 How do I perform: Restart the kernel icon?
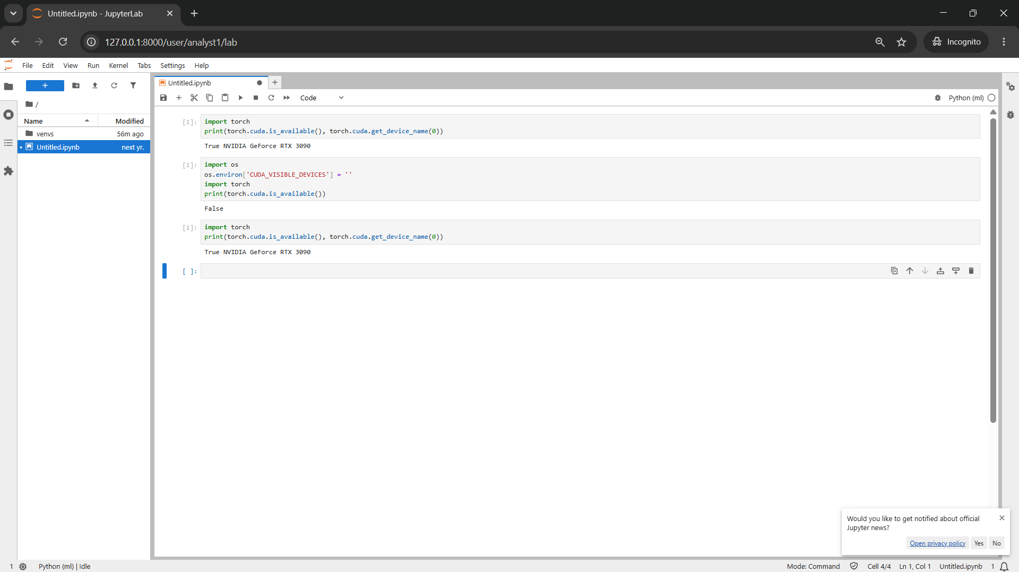tap(271, 98)
